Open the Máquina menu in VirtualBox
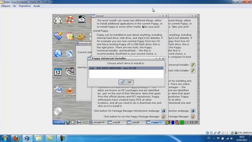252x142 pixels. (6, 6)
